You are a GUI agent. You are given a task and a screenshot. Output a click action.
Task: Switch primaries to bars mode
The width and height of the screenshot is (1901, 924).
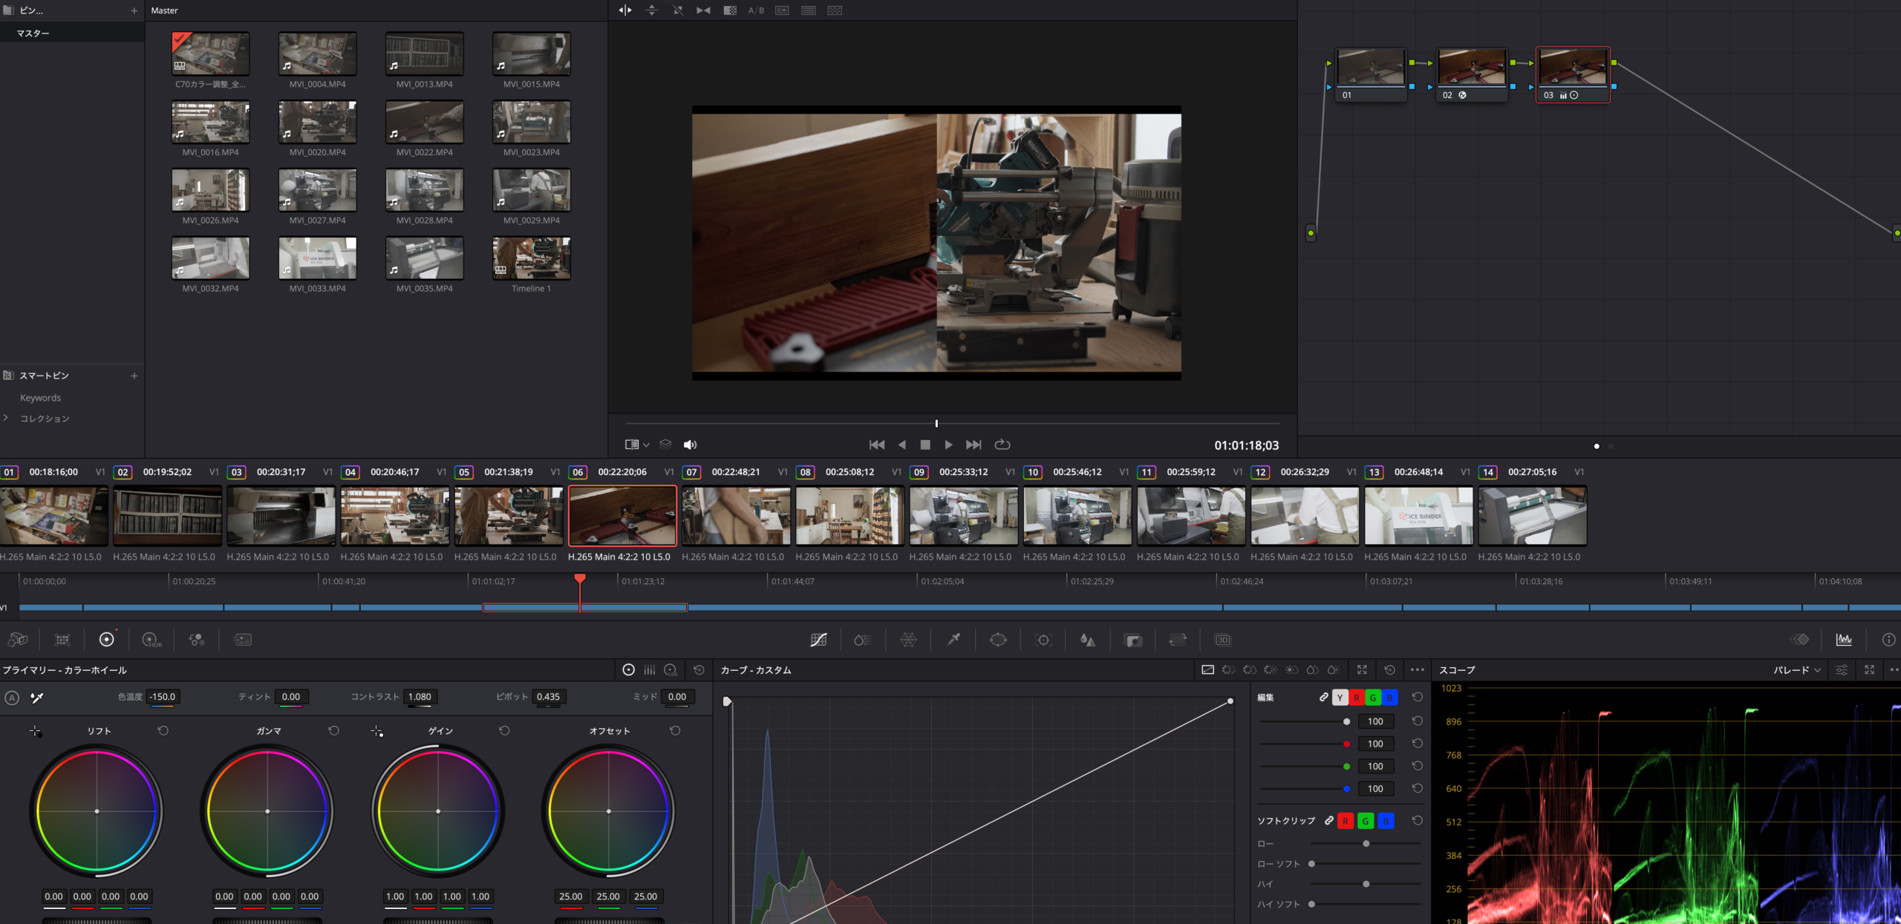pyautogui.click(x=650, y=669)
